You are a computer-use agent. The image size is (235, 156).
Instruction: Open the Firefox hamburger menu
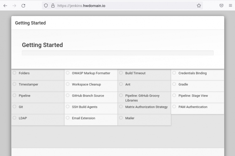[230, 6]
